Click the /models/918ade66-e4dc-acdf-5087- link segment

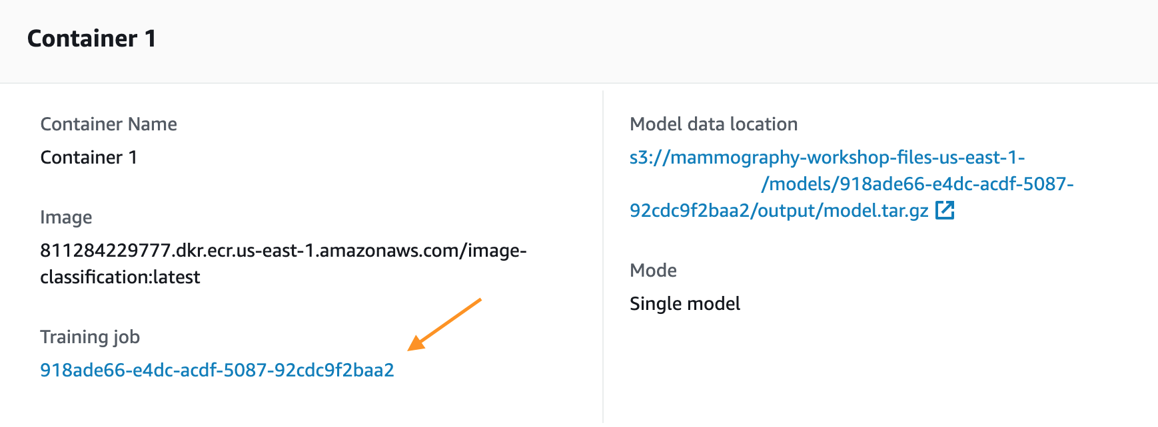click(x=917, y=184)
